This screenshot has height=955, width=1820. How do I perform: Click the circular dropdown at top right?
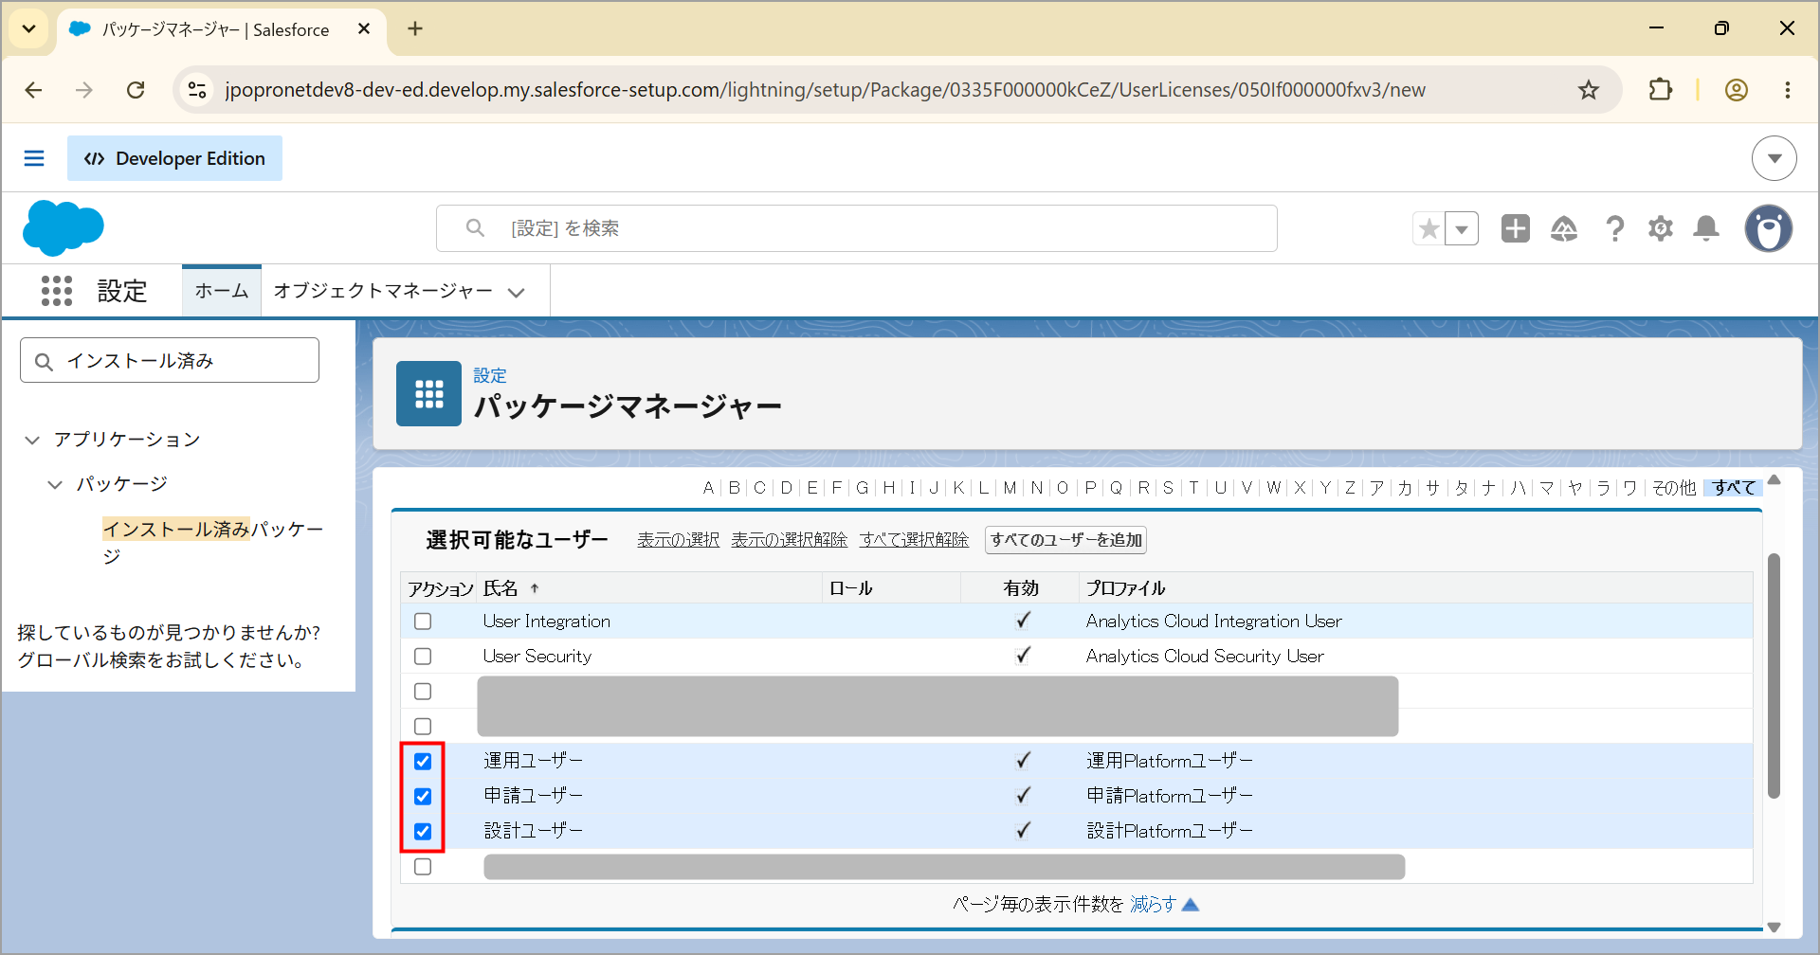1774,158
